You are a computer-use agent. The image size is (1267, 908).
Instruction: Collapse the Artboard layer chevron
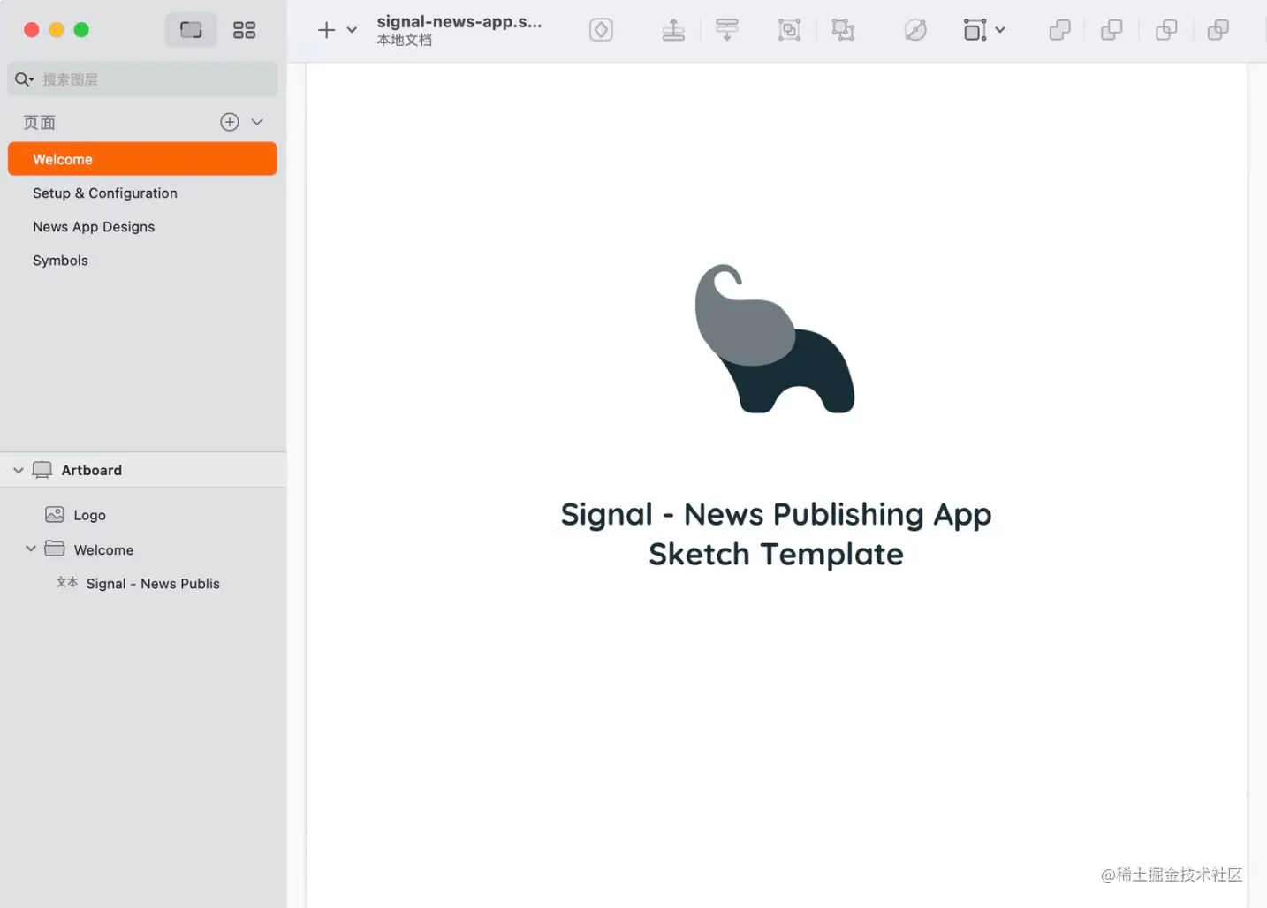(18, 470)
